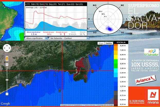This screenshot has width=160, height=107.
Task: Select Dom (19) in the forecast day bar
Action: coord(44,4)
